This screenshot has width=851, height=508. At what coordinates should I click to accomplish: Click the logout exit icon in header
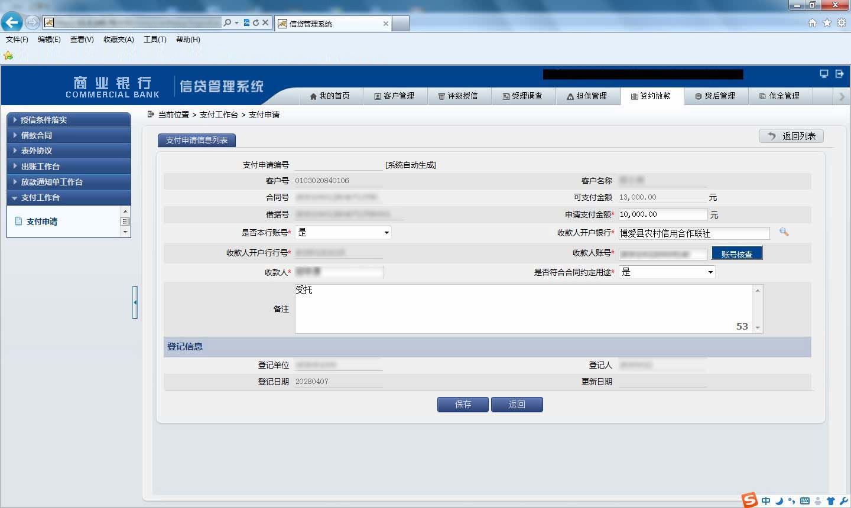pyautogui.click(x=839, y=74)
